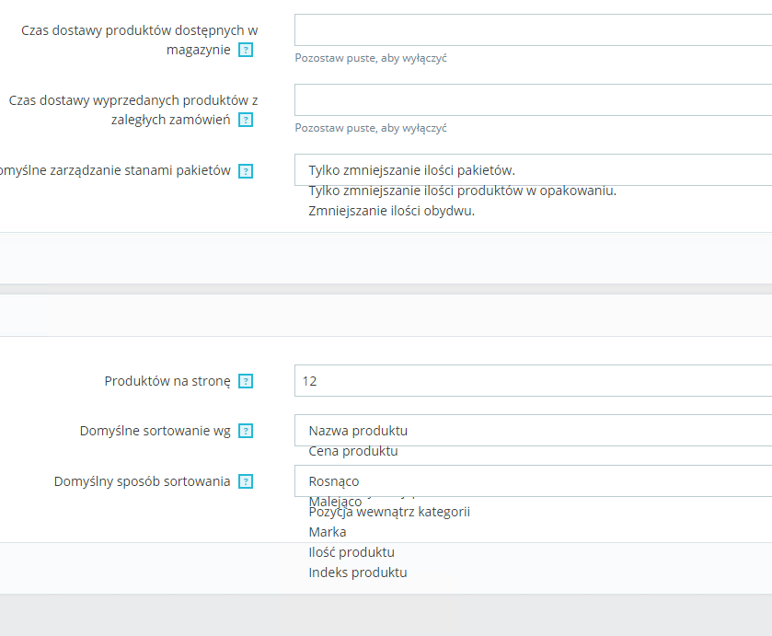Click help icon for in-stock delivery time

point(246,50)
